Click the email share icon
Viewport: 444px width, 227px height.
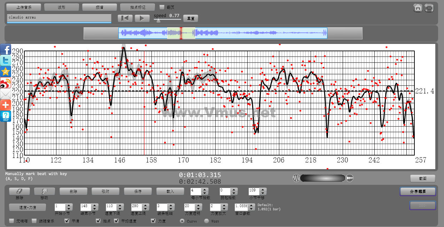point(6,94)
